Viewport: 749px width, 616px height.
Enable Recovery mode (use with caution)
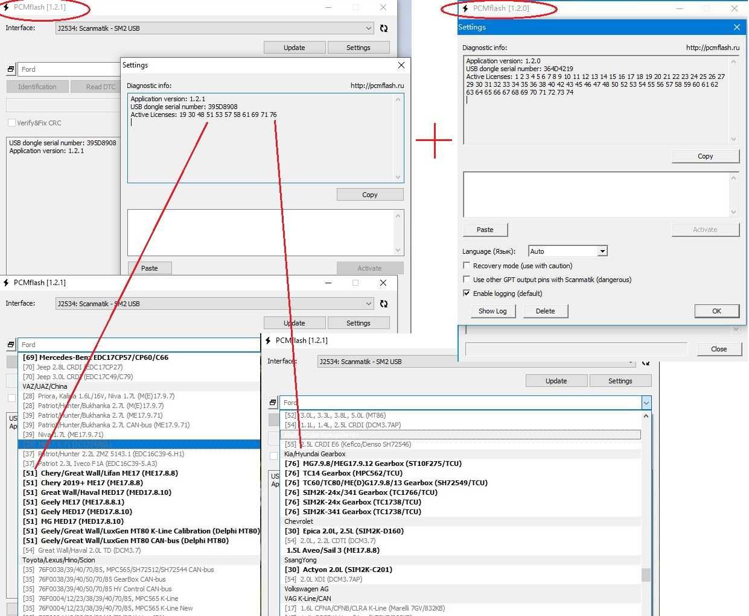[x=467, y=266]
